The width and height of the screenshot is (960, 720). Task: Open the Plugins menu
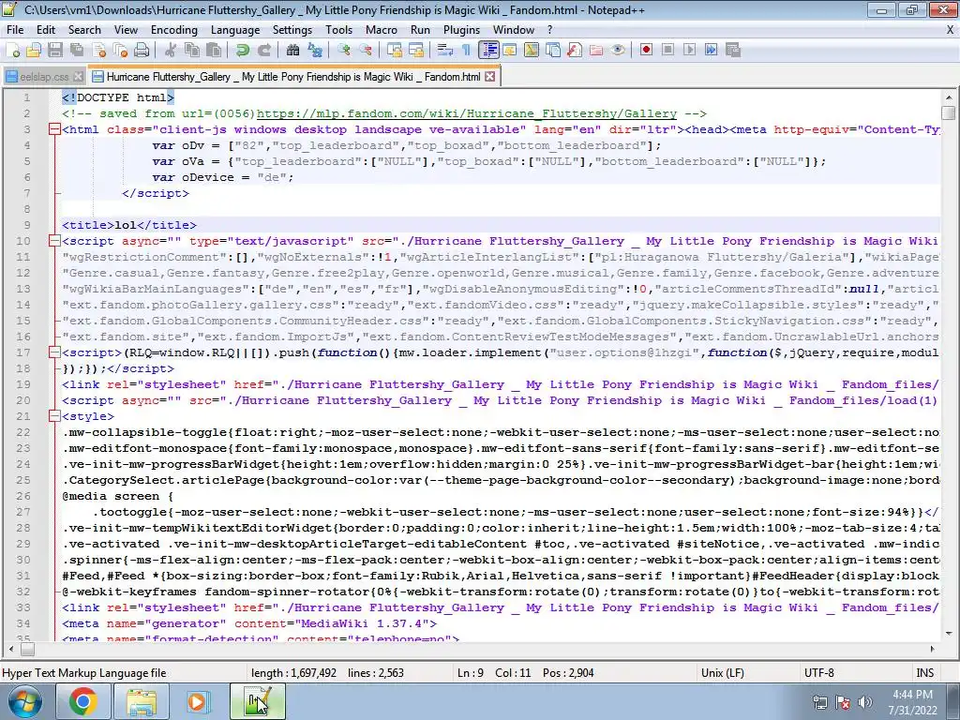(x=461, y=30)
